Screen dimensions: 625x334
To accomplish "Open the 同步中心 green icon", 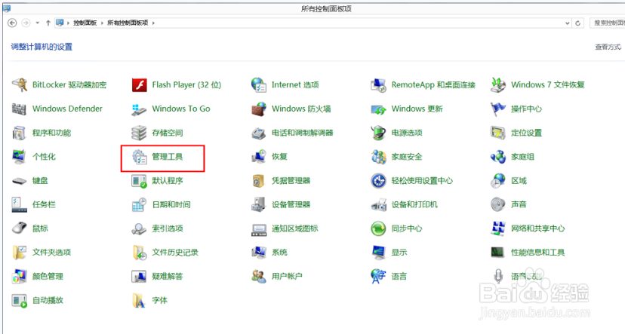I will tap(378, 228).
